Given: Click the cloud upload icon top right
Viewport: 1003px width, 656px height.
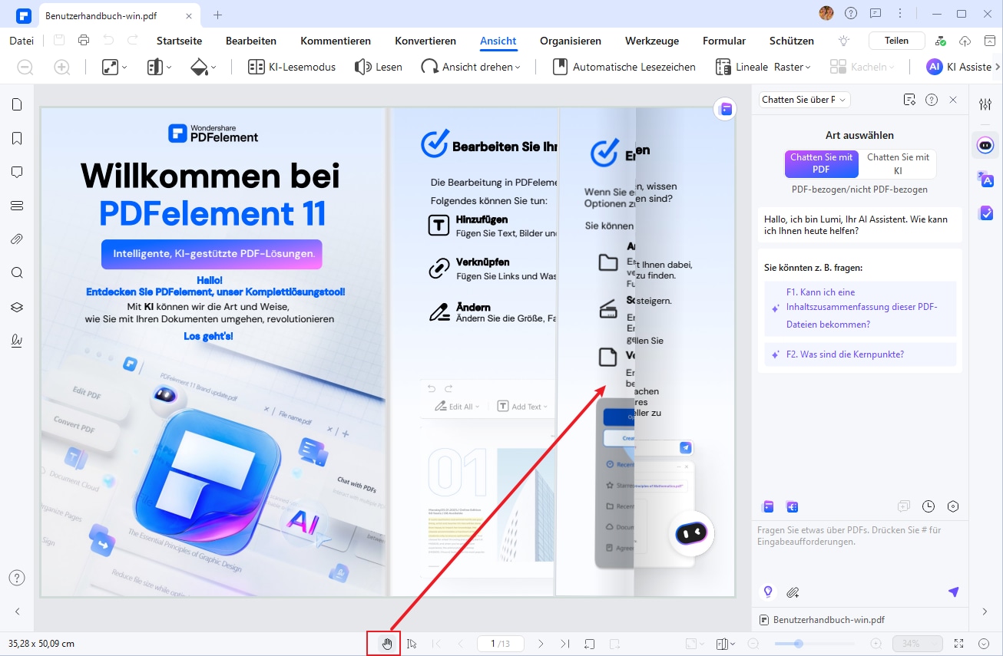Looking at the screenshot, I should pyautogui.click(x=965, y=41).
